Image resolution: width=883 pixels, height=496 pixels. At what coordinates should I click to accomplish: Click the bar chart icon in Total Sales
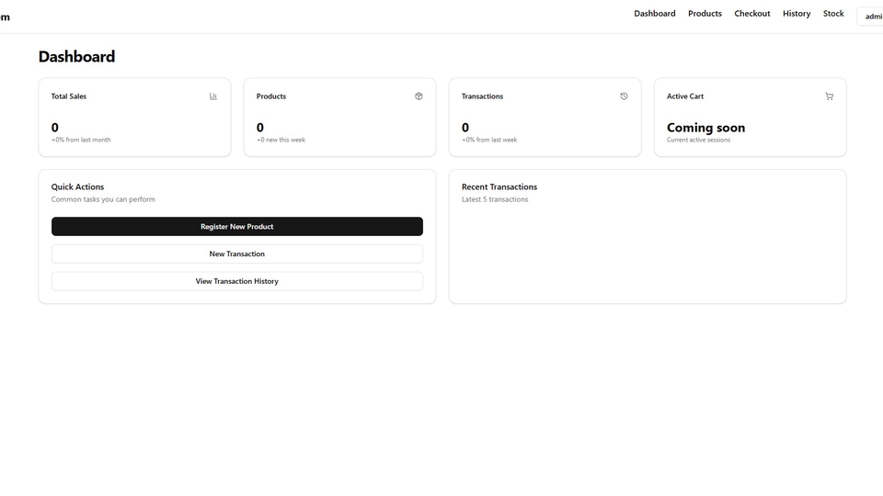tap(213, 96)
